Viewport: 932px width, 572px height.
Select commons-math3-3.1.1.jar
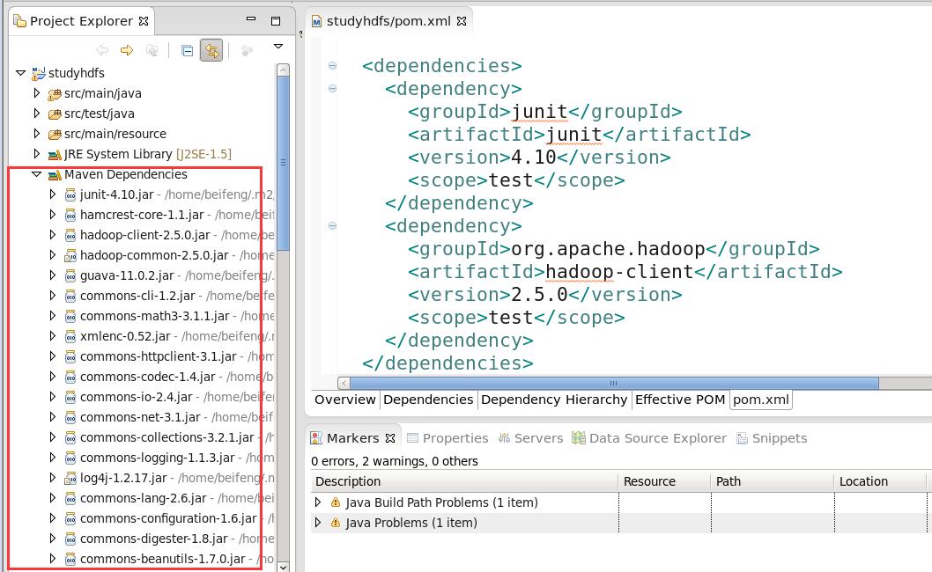tap(154, 316)
